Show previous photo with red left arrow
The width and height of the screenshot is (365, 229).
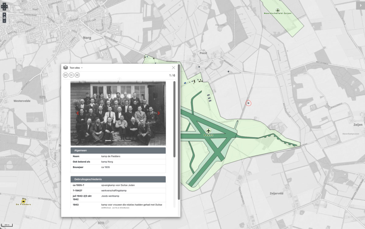pyautogui.click(x=77, y=113)
